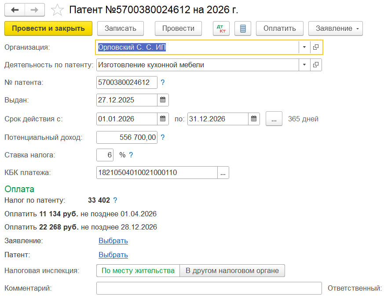Screen dimensions: 384x306
Task: Go back with the left arrow button
Action: pos(15,10)
